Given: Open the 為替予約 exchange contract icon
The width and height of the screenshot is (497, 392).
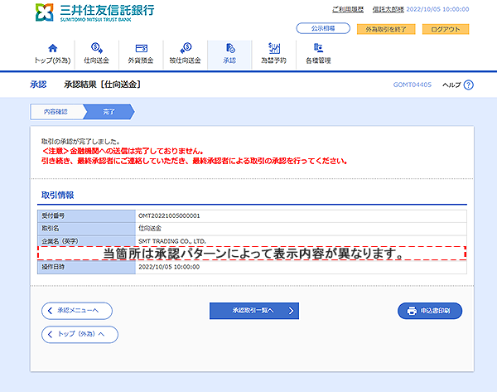Looking at the screenshot, I should coord(274,48).
